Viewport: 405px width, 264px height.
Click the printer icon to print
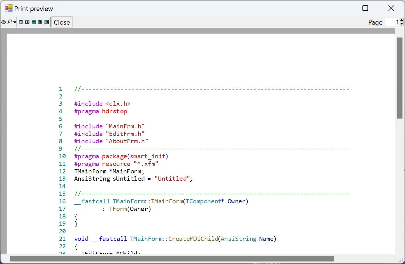[4, 22]
